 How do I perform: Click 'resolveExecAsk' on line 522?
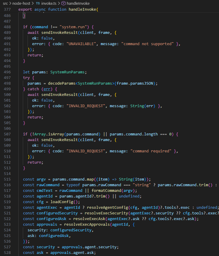pyautogui.click(x=89, y=219)
